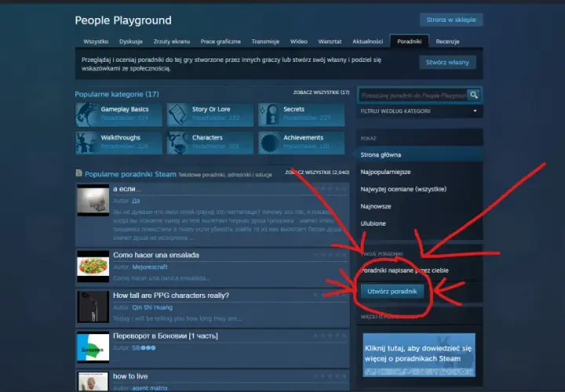Click author link Qin Shi Huang
565x392 pixels.
152,307
